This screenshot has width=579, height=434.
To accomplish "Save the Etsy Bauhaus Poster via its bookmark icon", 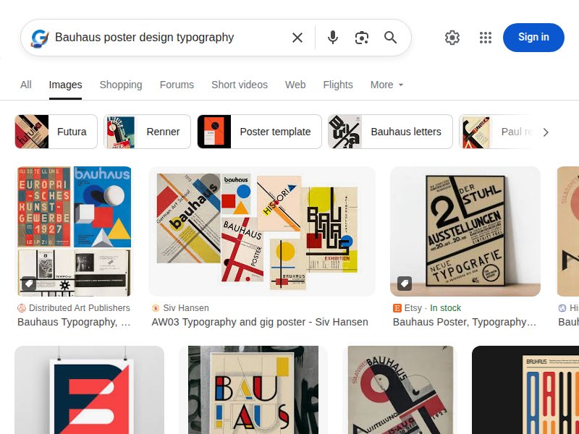I will point(405,284).
